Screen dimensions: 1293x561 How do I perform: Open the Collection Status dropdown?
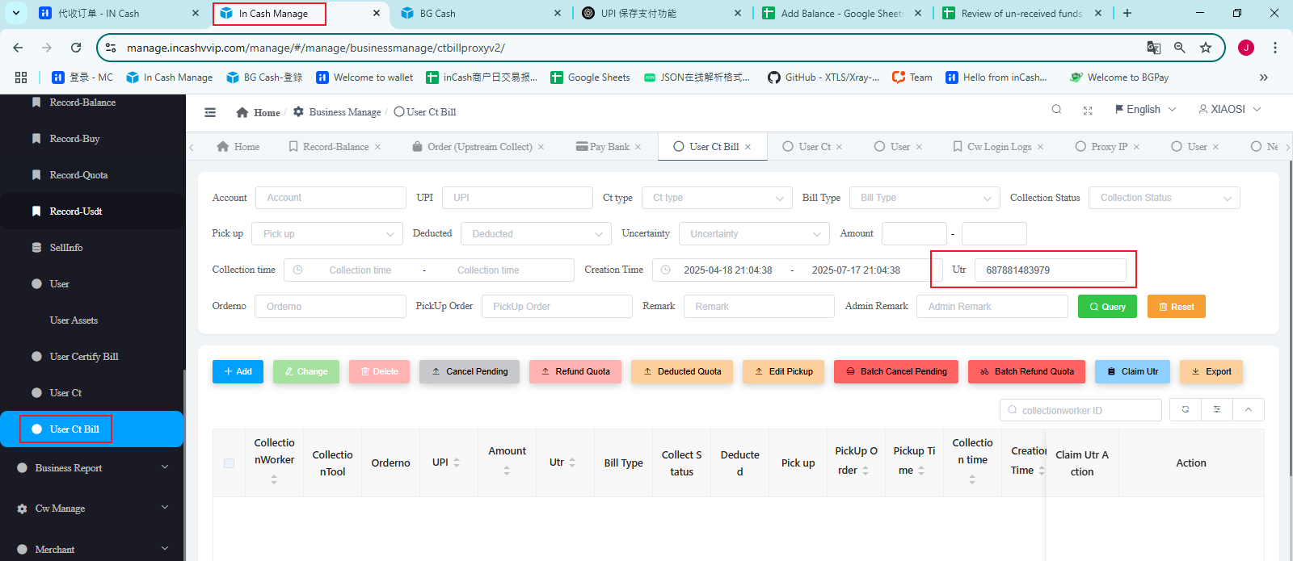click(x=1164, y=198)
